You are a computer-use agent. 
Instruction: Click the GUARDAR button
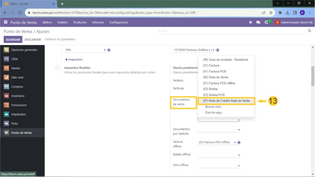click(x=13, y=40)
